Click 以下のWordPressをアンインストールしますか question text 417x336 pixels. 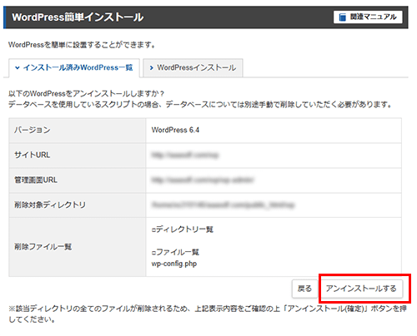click(x=86, y=93)
